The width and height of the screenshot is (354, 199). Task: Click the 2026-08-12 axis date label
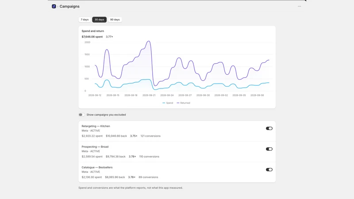pos(95,95)
